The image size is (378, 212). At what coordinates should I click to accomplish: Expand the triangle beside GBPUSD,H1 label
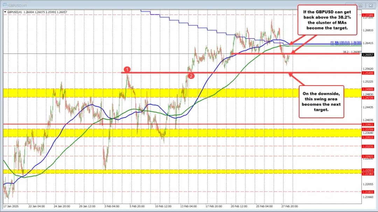click(x=5, y=12)
